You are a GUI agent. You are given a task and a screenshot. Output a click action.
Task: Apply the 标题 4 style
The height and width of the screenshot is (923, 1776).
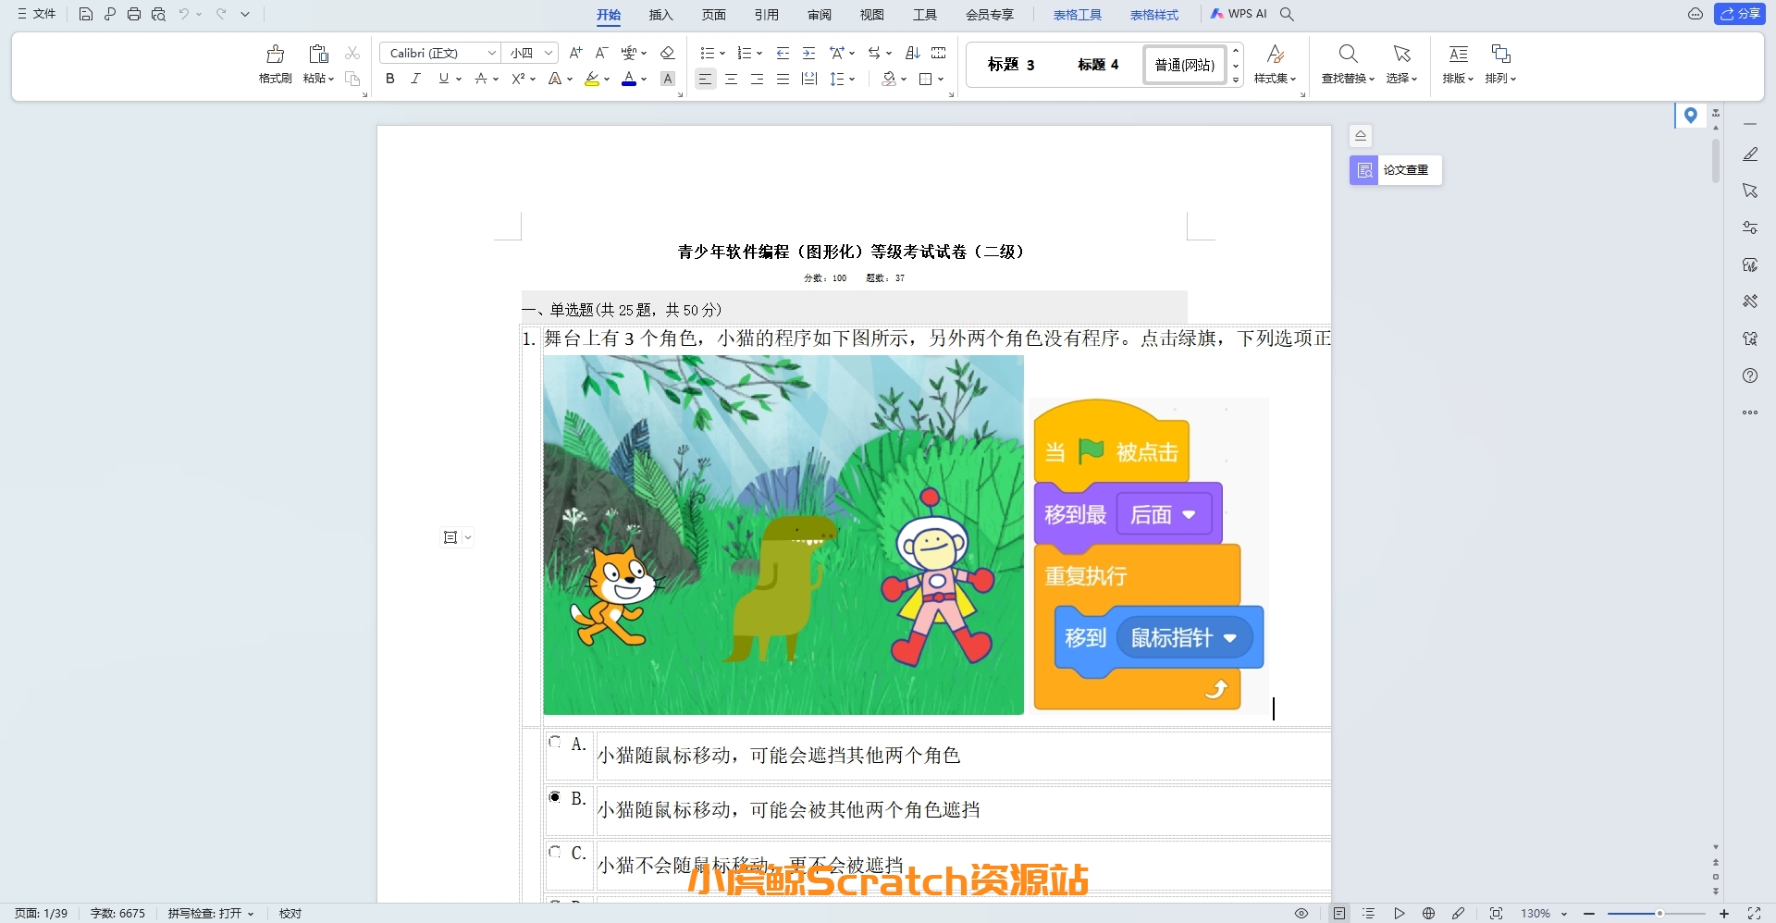(1098, 65)
